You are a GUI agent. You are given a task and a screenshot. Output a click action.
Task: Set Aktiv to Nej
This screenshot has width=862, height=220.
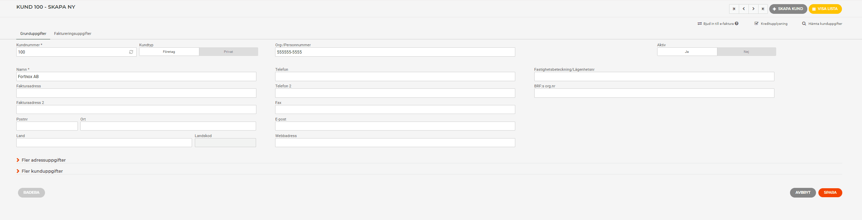coord(746,52)
